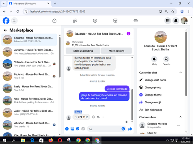The height and width of the screenshot is (144, 193).
Task: Bookmark this page with the star
Action: pos(173,12)
